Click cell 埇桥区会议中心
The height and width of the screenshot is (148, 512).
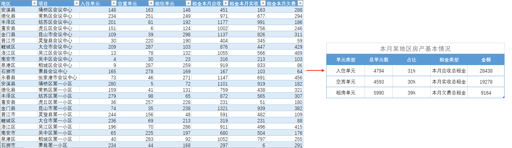[x=58, y=10]
